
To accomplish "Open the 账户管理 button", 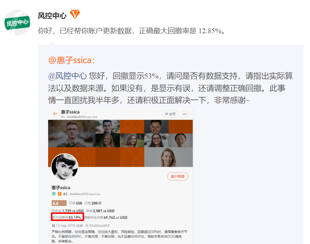I will [178, 176].
